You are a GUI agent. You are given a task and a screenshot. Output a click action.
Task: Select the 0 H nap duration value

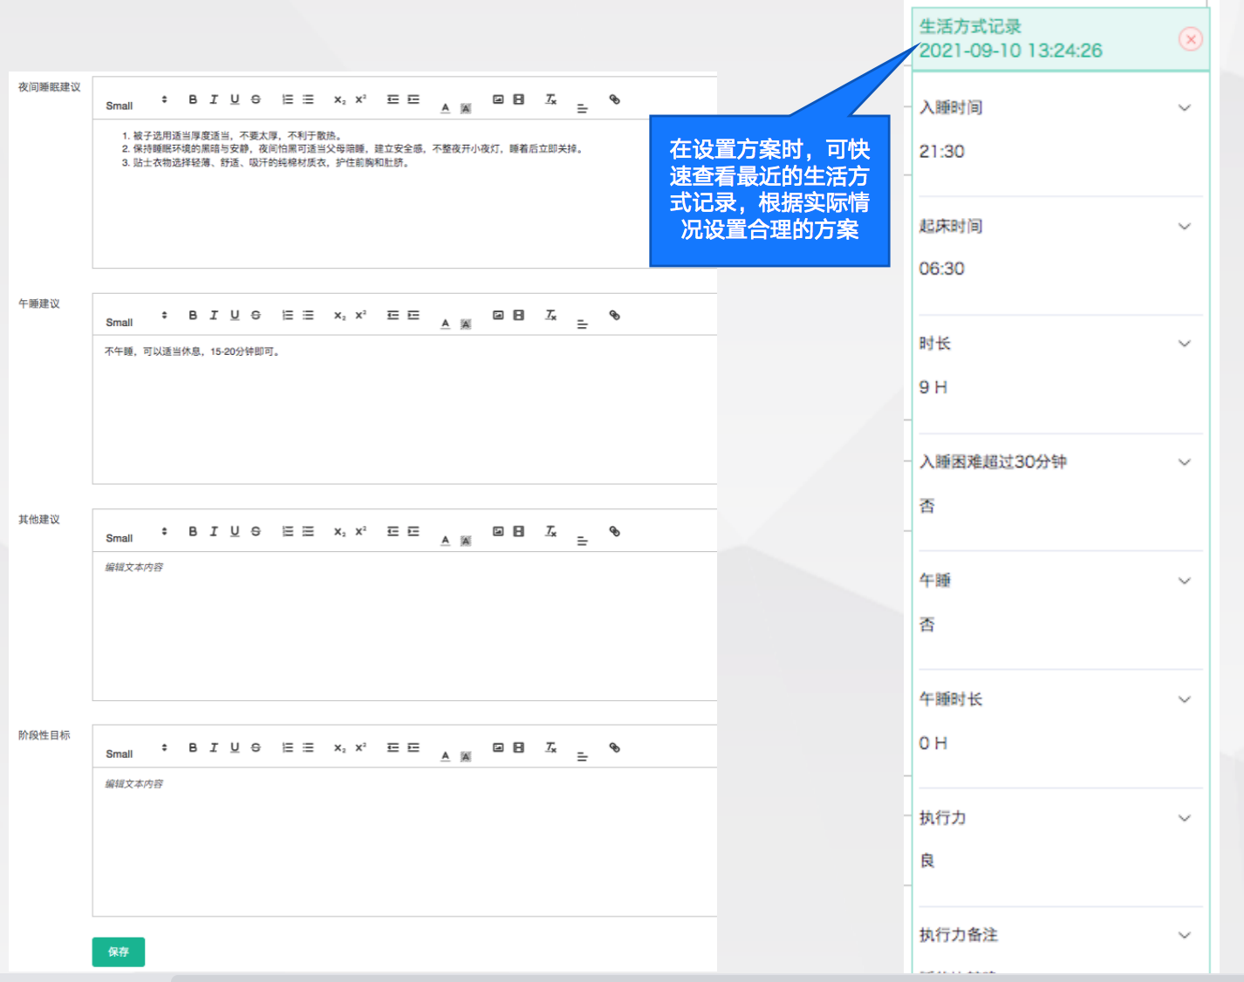933,743
